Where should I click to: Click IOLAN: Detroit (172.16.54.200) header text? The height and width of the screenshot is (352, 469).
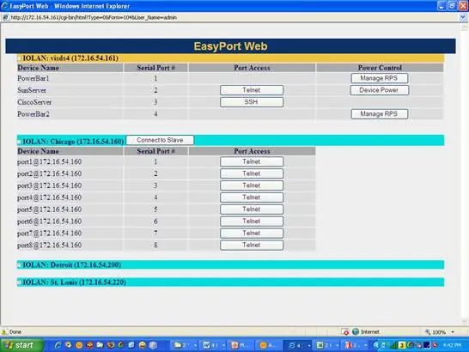pyautogui.click(x=72, y=265)
